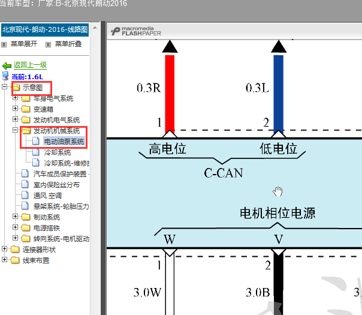Expand the 变速箱 node
362x315 pixels.
click(15, 108)
